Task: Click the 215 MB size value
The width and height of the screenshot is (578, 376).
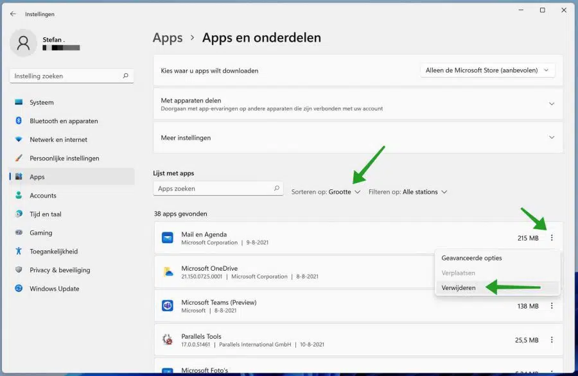Action: point(528,238)
